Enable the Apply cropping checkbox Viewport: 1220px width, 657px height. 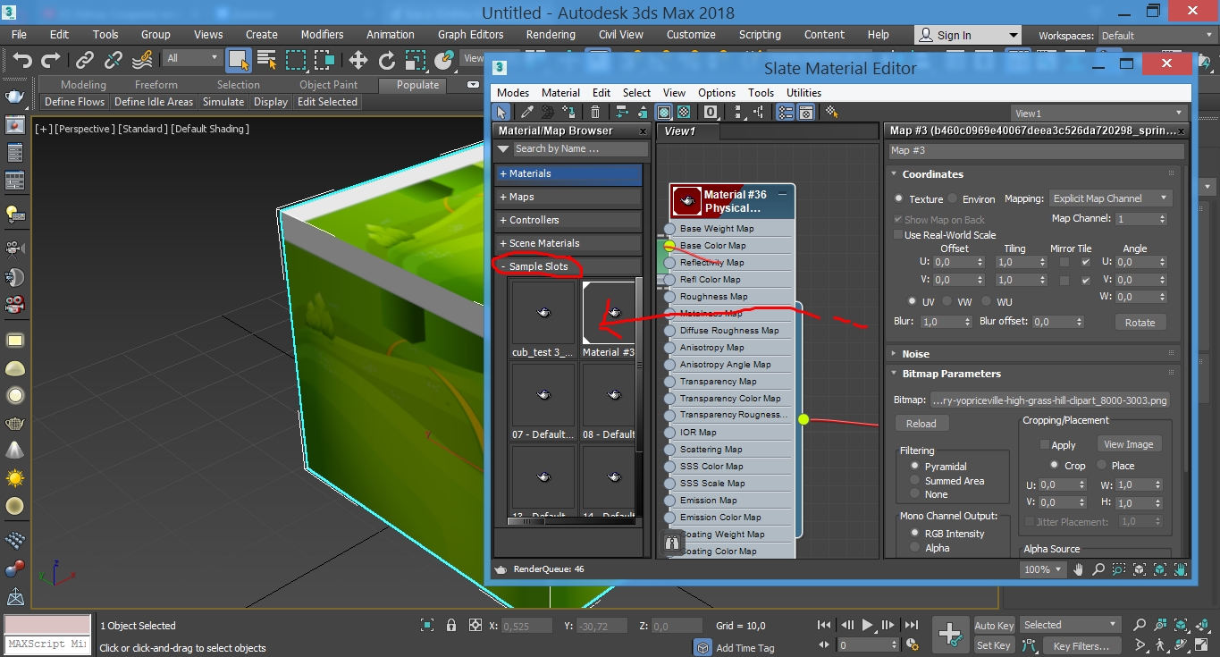(1044, 444)
